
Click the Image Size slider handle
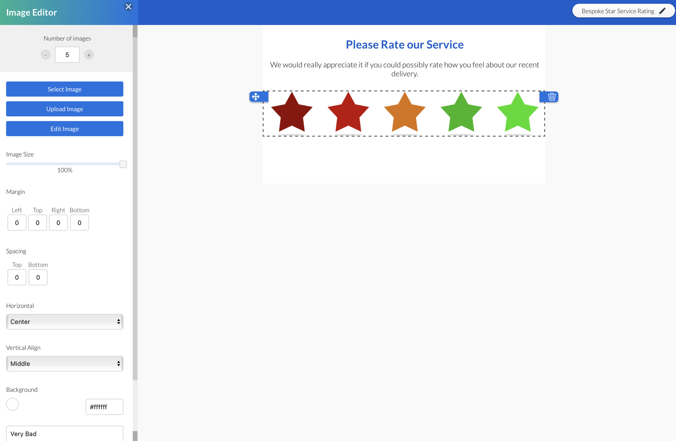[123, 164]
